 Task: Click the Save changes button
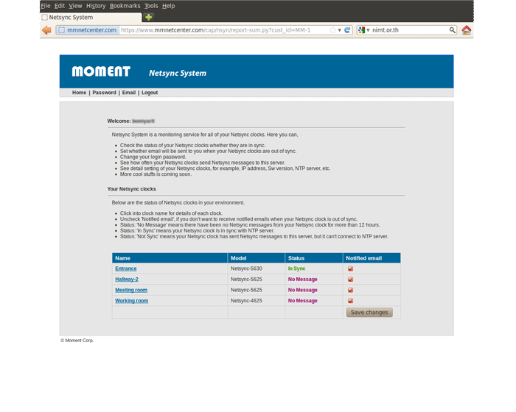(369, 313)
